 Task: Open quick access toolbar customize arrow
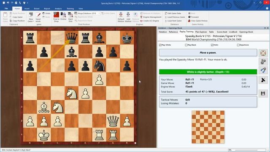[27, 3]
